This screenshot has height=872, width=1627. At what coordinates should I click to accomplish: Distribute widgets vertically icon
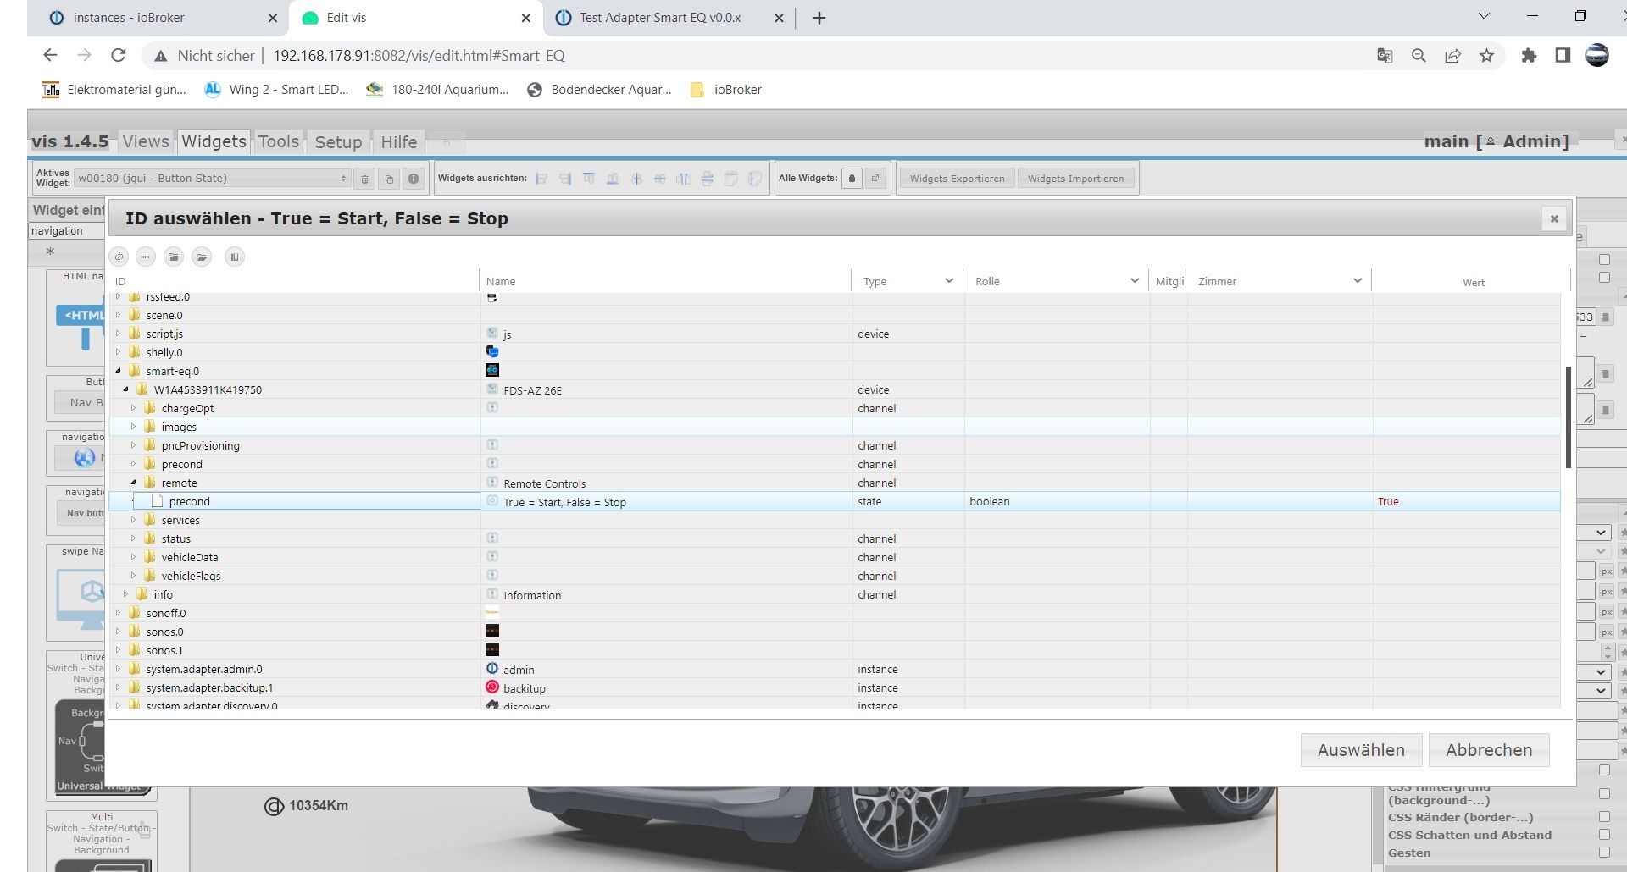pyautogui.click(x=708, y=179)
